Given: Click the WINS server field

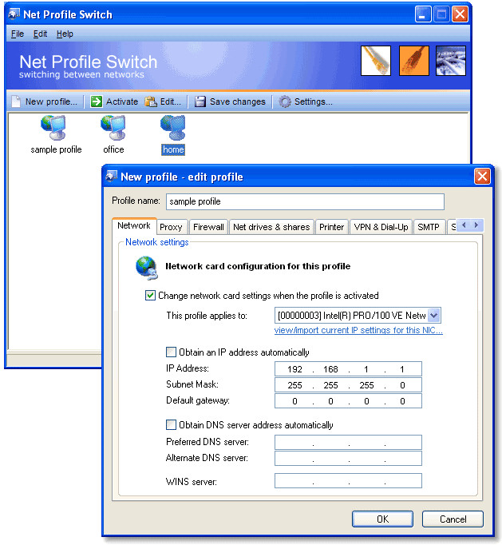Looking at the screenshot, I should click(348, 481).
